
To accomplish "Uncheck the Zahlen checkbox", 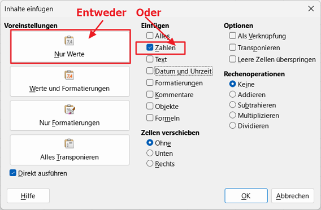I will (150, 47).
